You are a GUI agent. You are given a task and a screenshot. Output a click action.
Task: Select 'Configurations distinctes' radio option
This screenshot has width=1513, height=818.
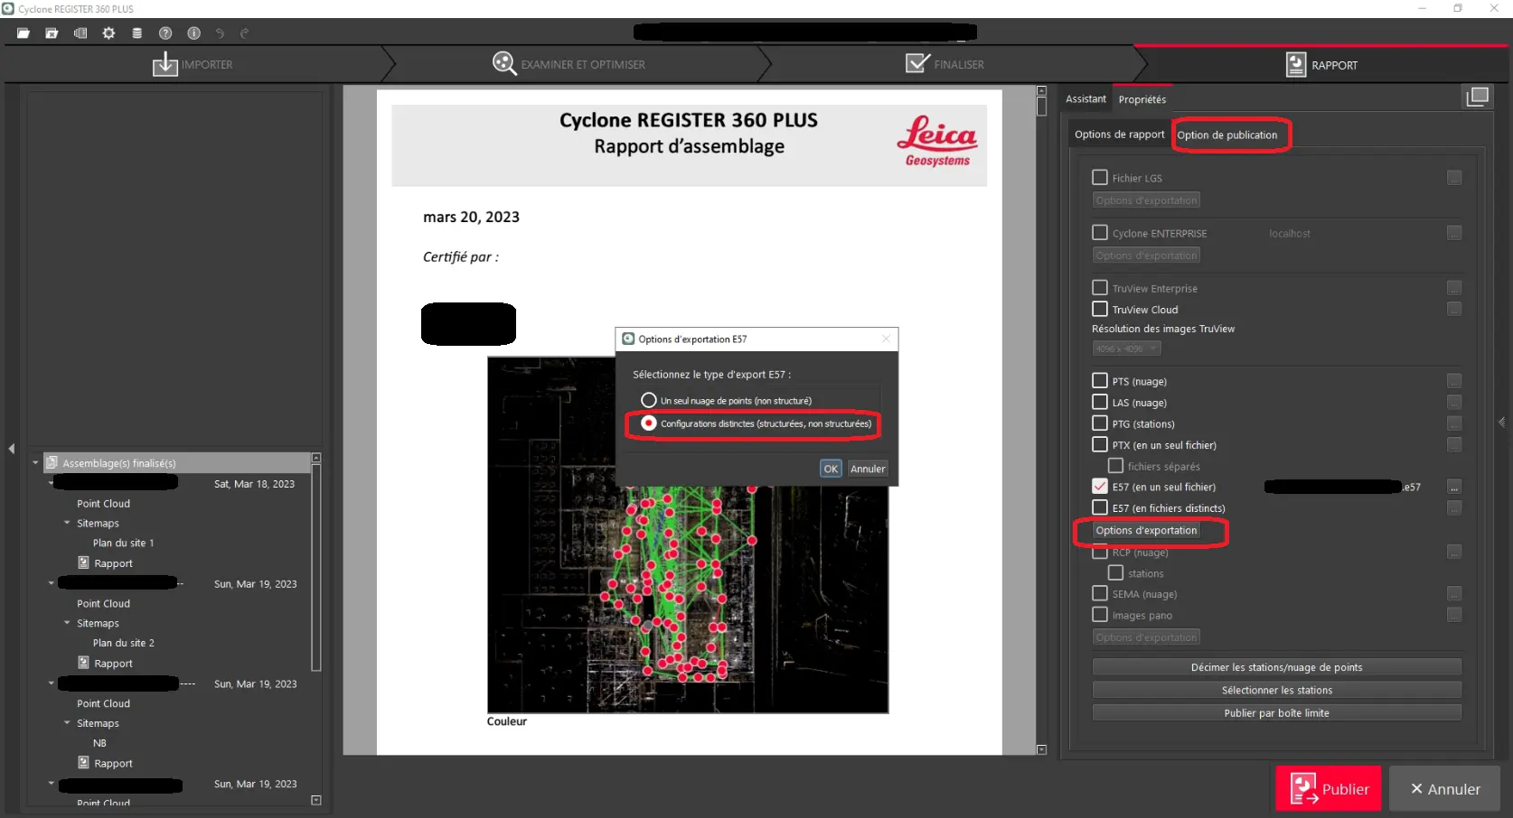coord(649,423)
